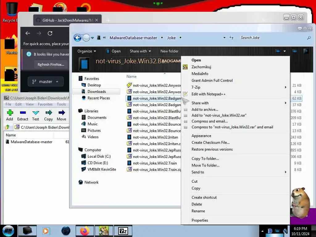Close the GitHub Firefox tab

tap(97, 20)
